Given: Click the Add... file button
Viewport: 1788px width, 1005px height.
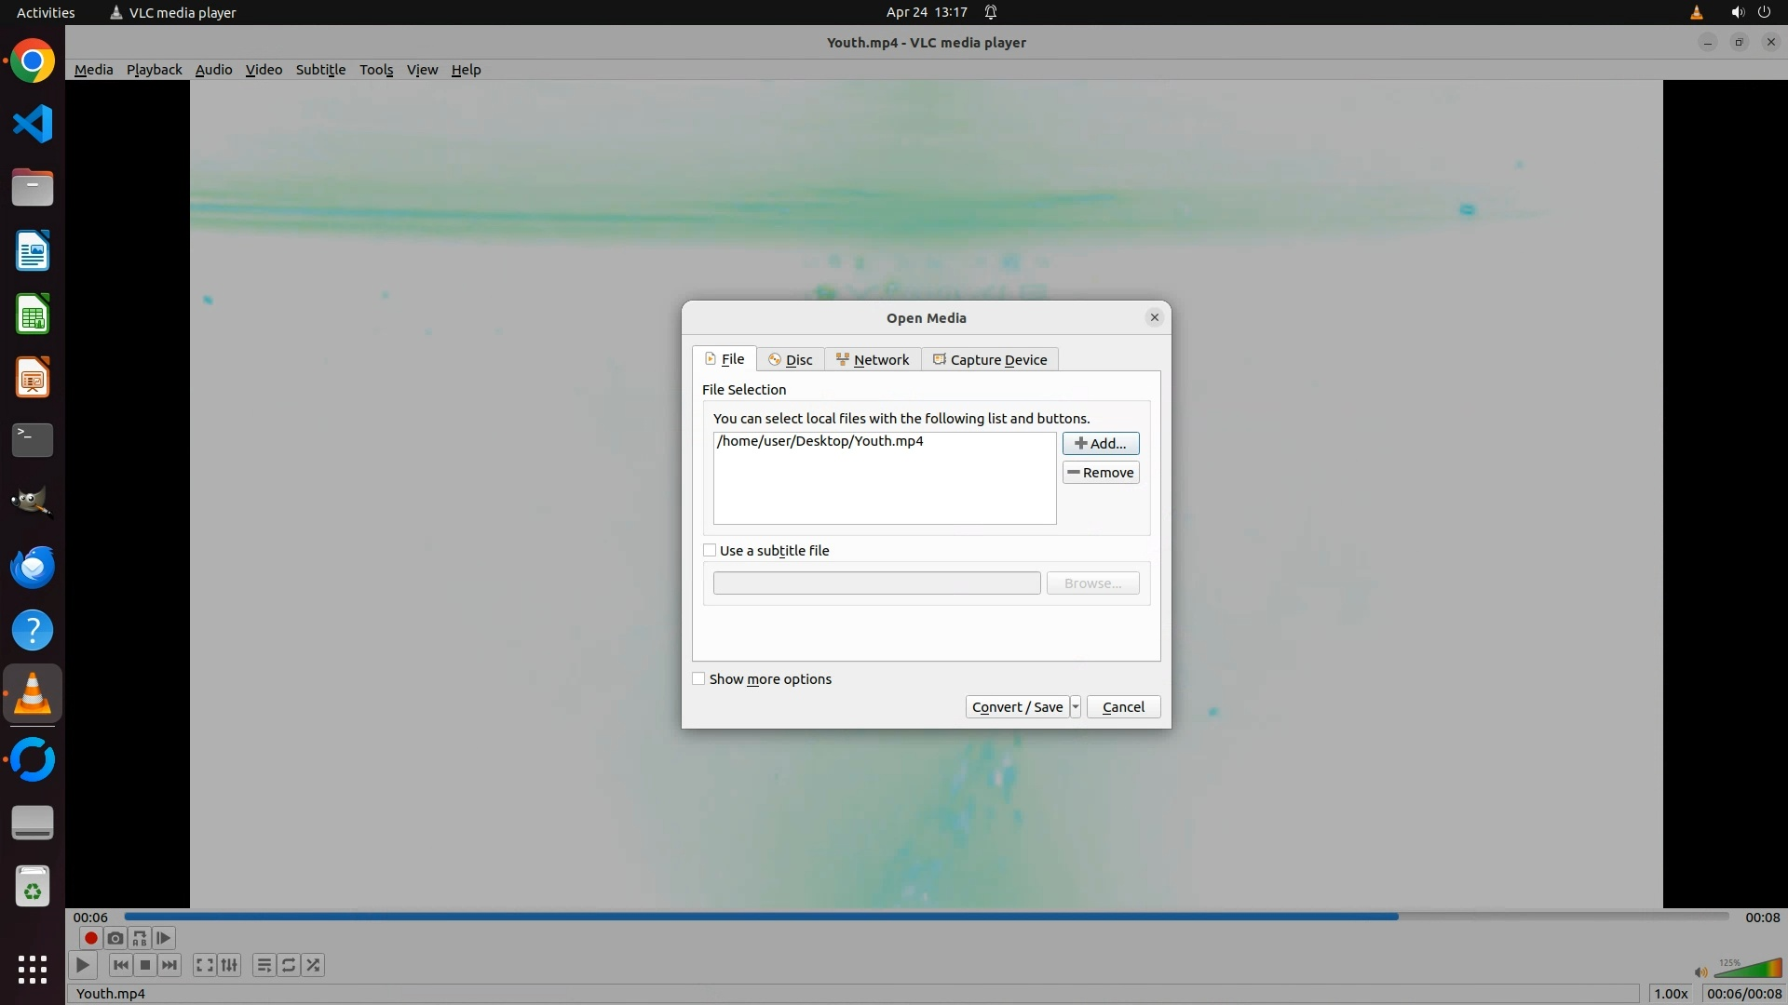Looking at the screenshot, I should tap(1101, 444).
